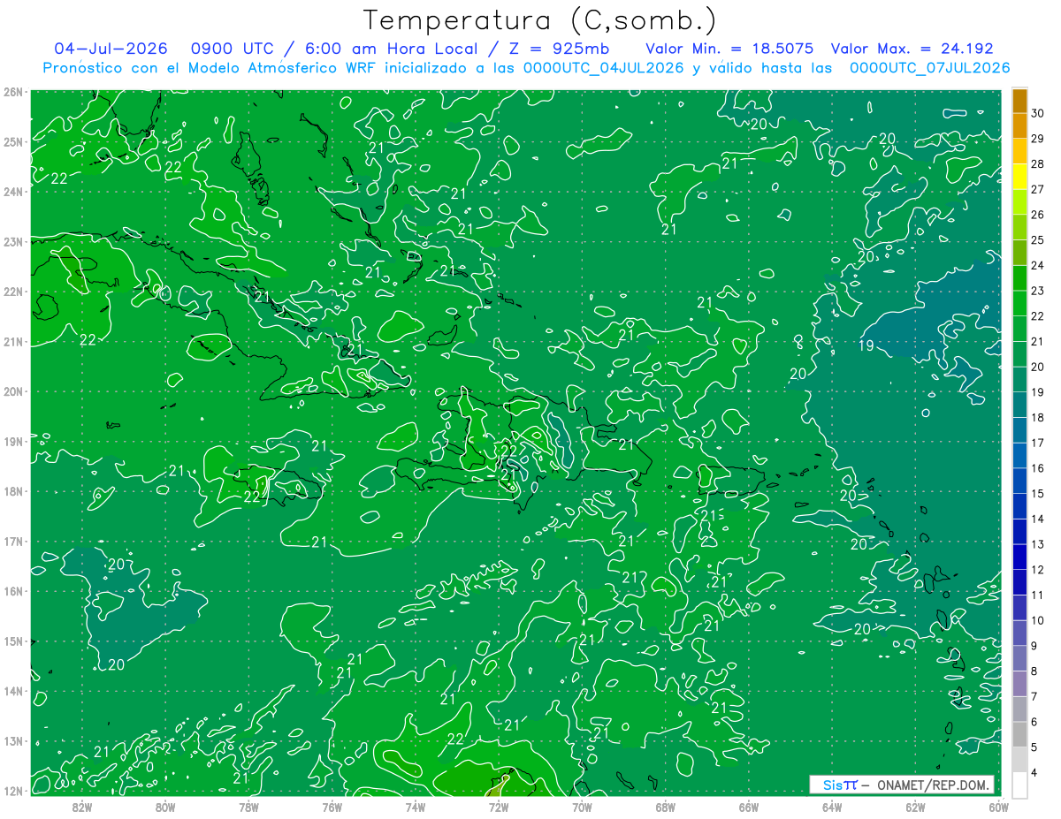Click the "6" label on the color scale
The height and width of the screenshot is (819, 1061).
[1035, 722]
